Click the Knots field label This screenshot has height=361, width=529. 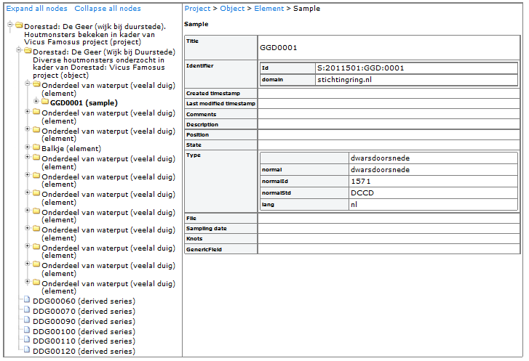194,238
